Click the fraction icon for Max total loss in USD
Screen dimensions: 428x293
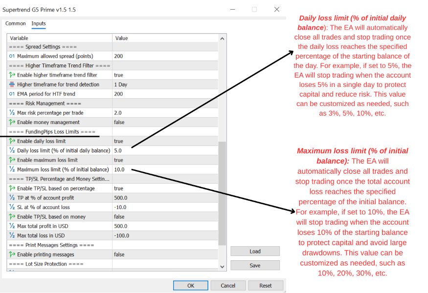pyautogui.click(x=12, y=235)
